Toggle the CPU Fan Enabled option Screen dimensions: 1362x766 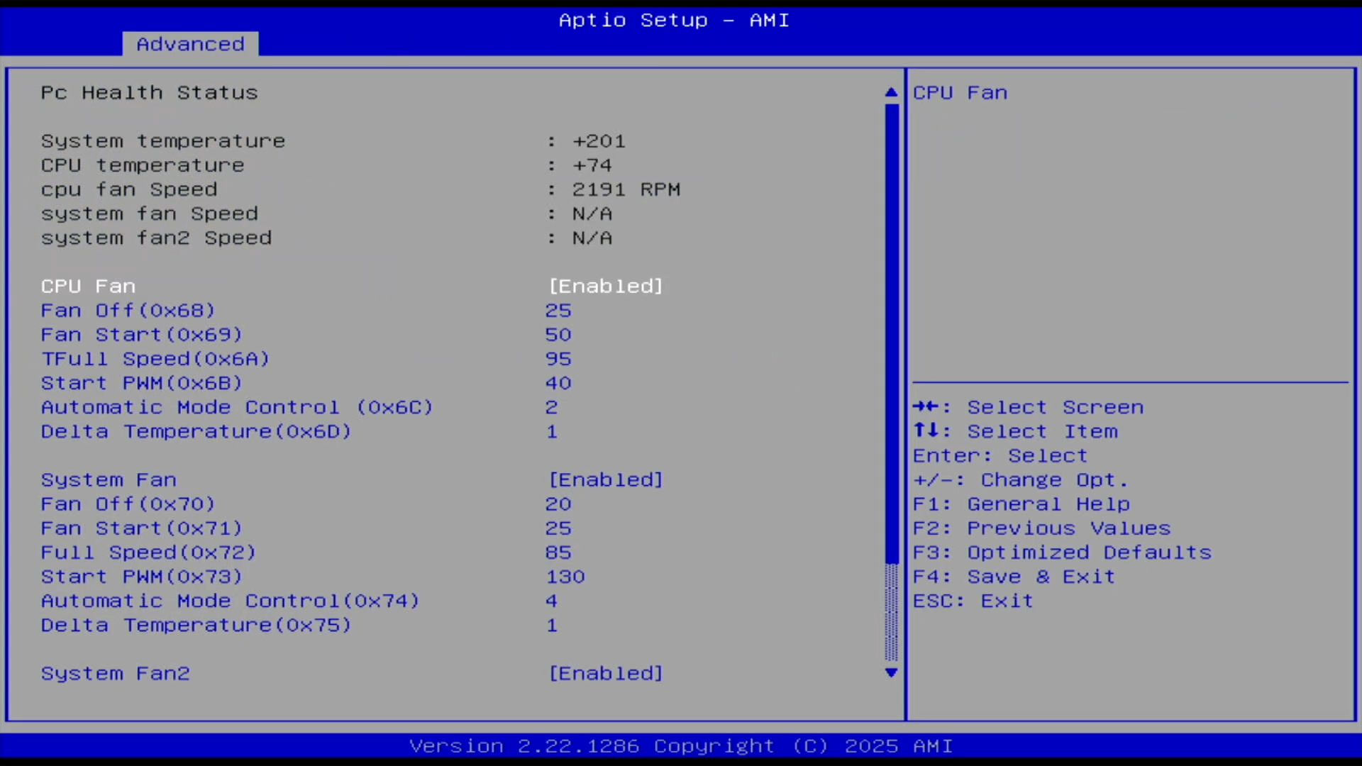605,286
